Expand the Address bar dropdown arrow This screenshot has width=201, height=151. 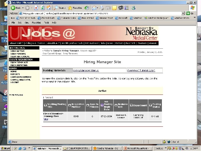[x=183, y=13]
